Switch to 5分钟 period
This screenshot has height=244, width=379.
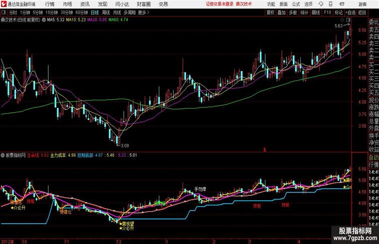pos(38,13)
